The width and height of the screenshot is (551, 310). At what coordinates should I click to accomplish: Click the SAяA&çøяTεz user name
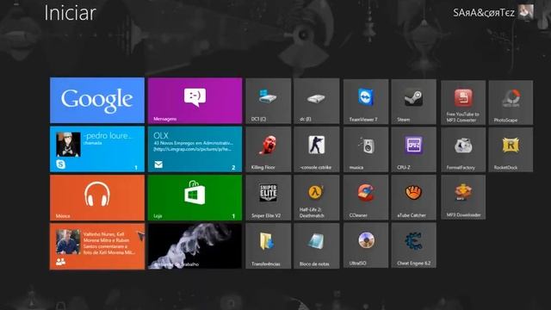(484, 13)
